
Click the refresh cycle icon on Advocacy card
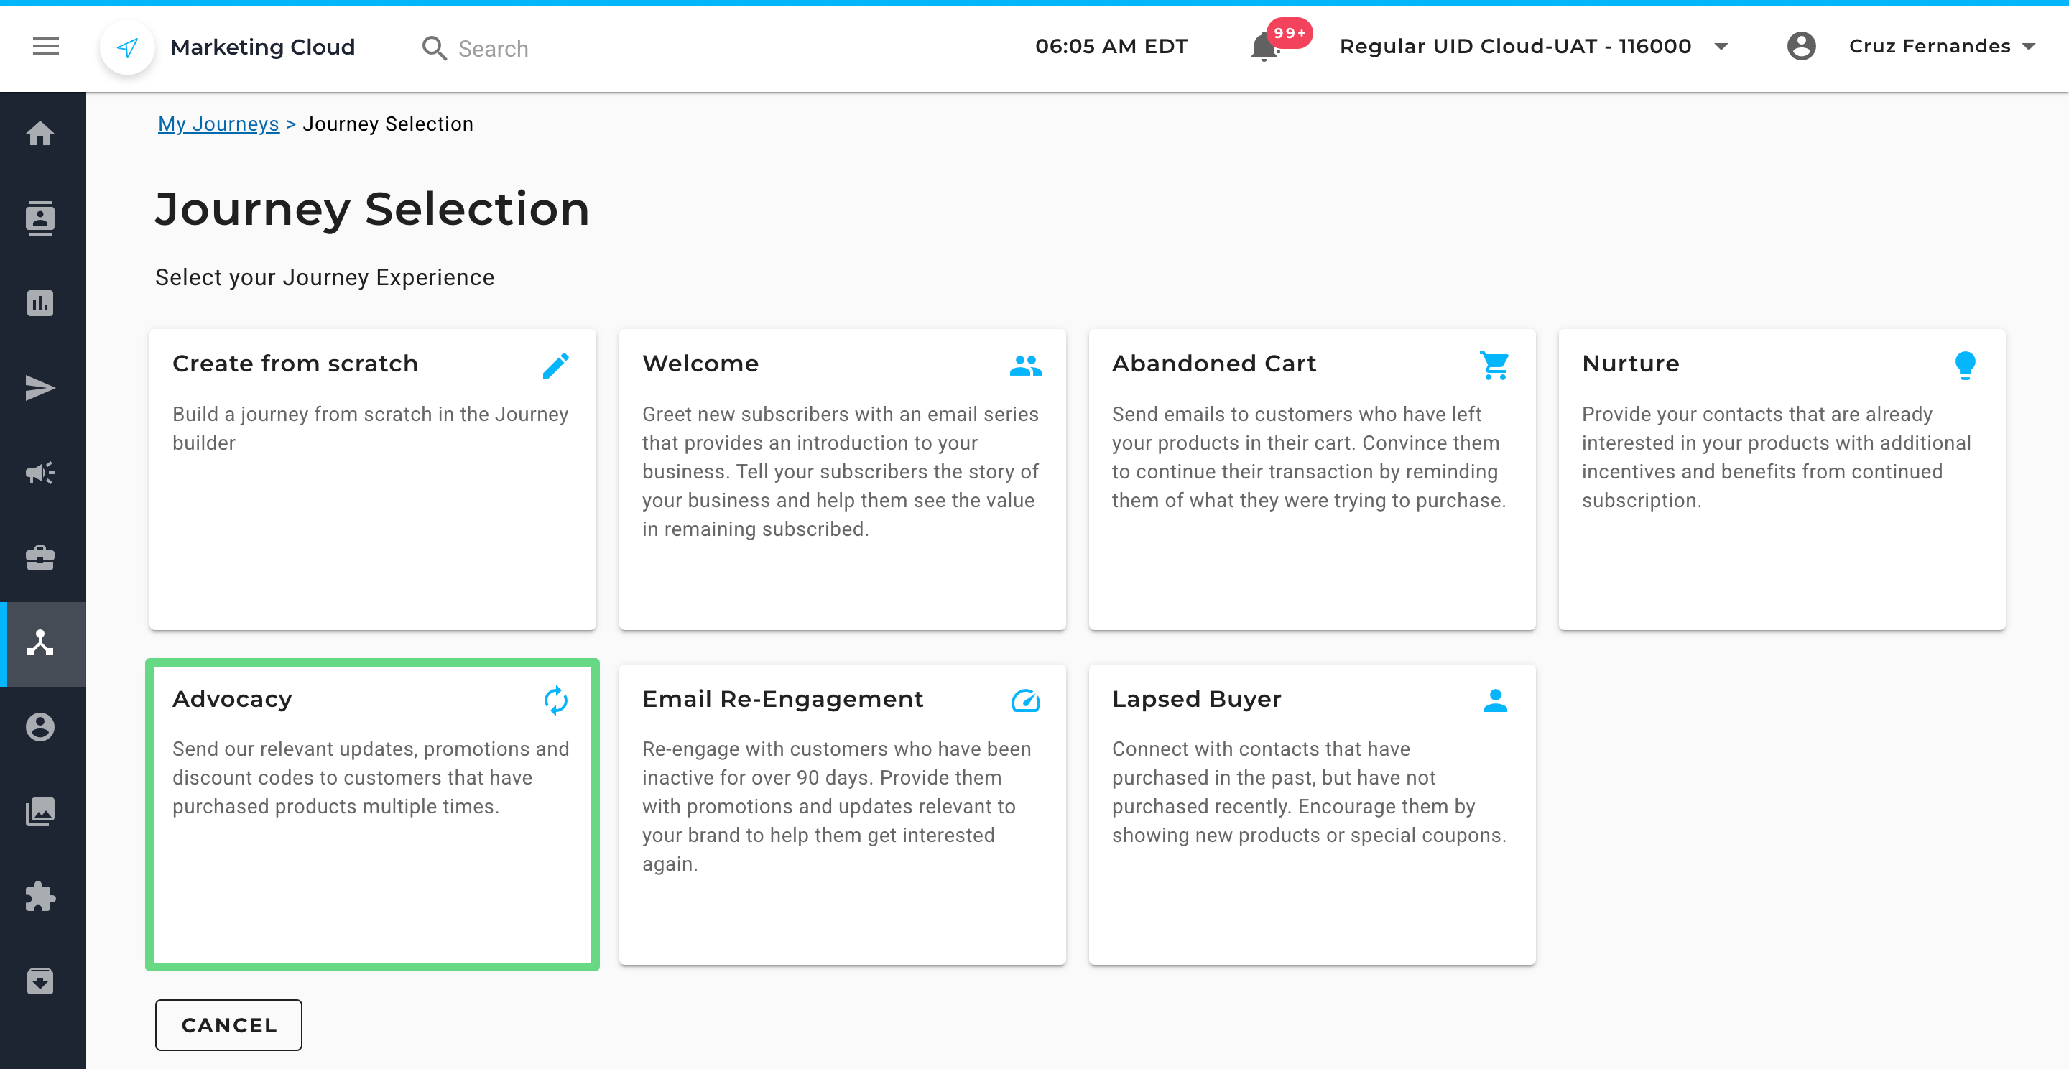tap(556, 700)
